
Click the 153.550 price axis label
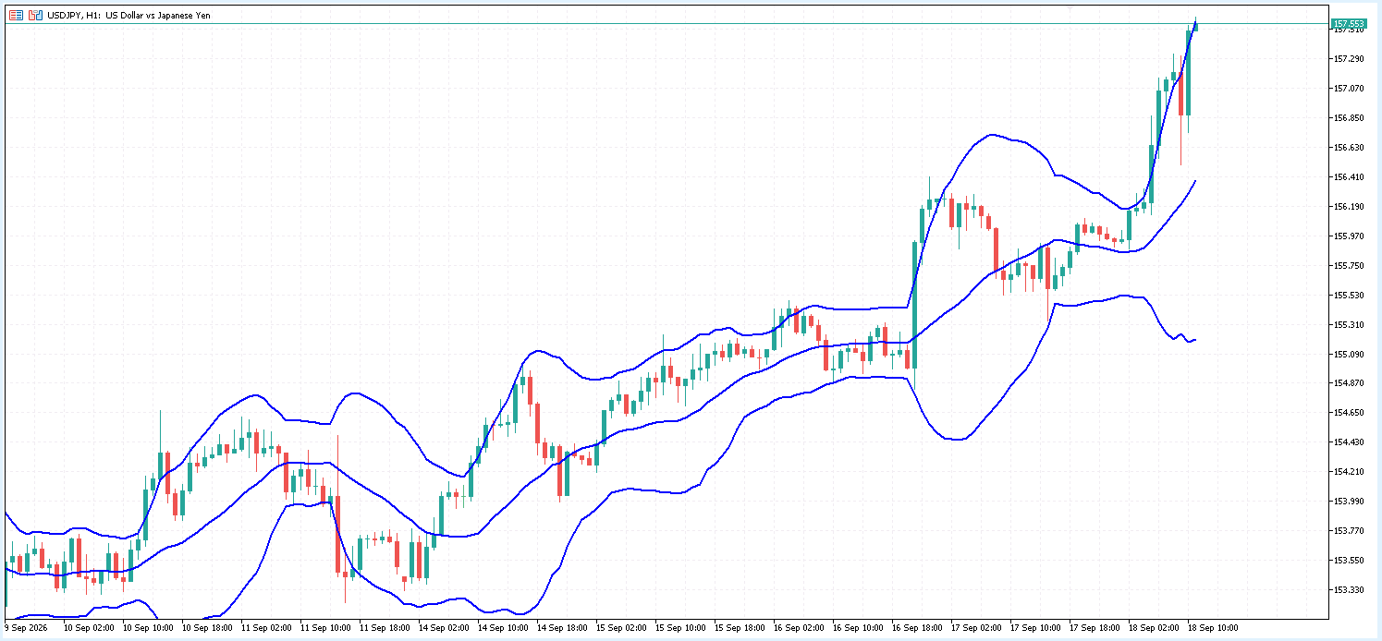click(1350, 561)
